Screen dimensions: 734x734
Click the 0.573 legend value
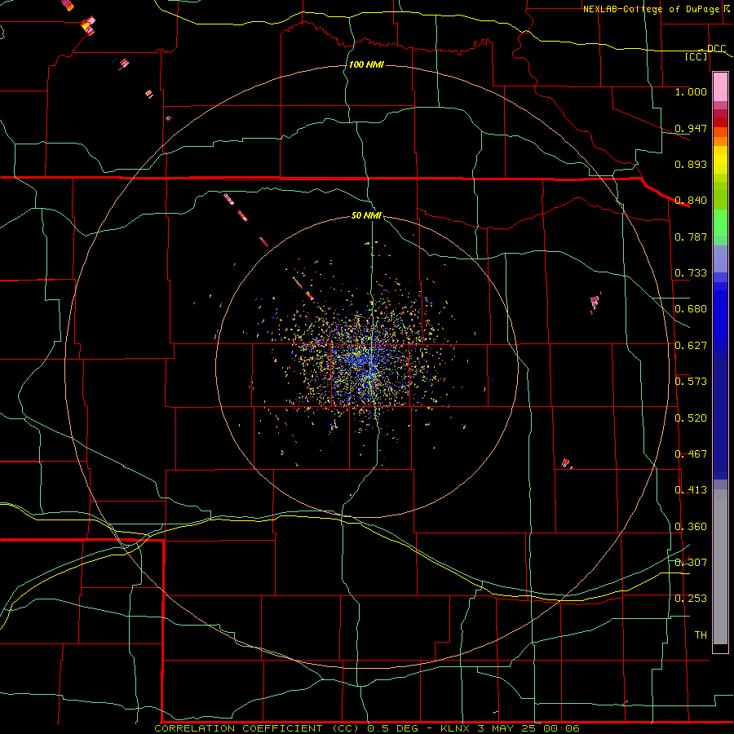tap(691, 382)
